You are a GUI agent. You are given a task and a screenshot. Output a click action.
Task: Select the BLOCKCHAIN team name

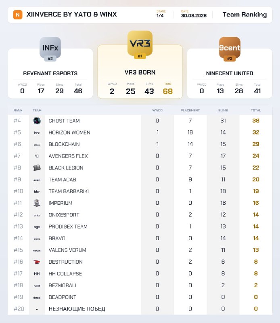tap(64, 145)
